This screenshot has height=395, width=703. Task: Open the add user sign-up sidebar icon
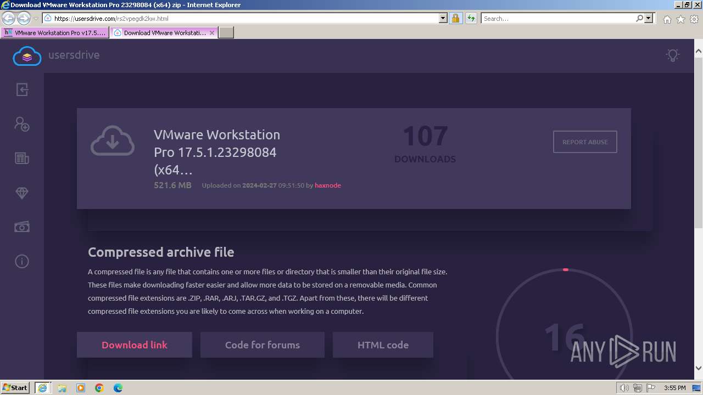(x=22, y=124)
